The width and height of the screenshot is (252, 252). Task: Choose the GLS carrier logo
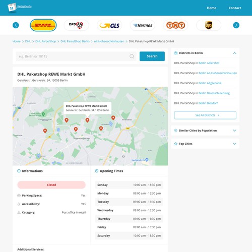coord(109,25)
